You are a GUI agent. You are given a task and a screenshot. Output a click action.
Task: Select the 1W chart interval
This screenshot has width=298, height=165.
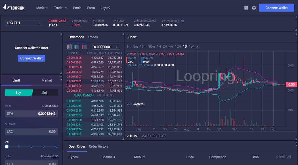191,47
